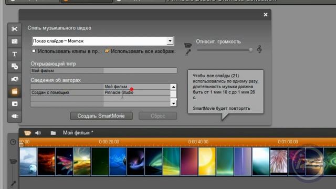The image size is (336, 189).
Task: Click the camcorder icon in timeline header
Action: [27, 133]
